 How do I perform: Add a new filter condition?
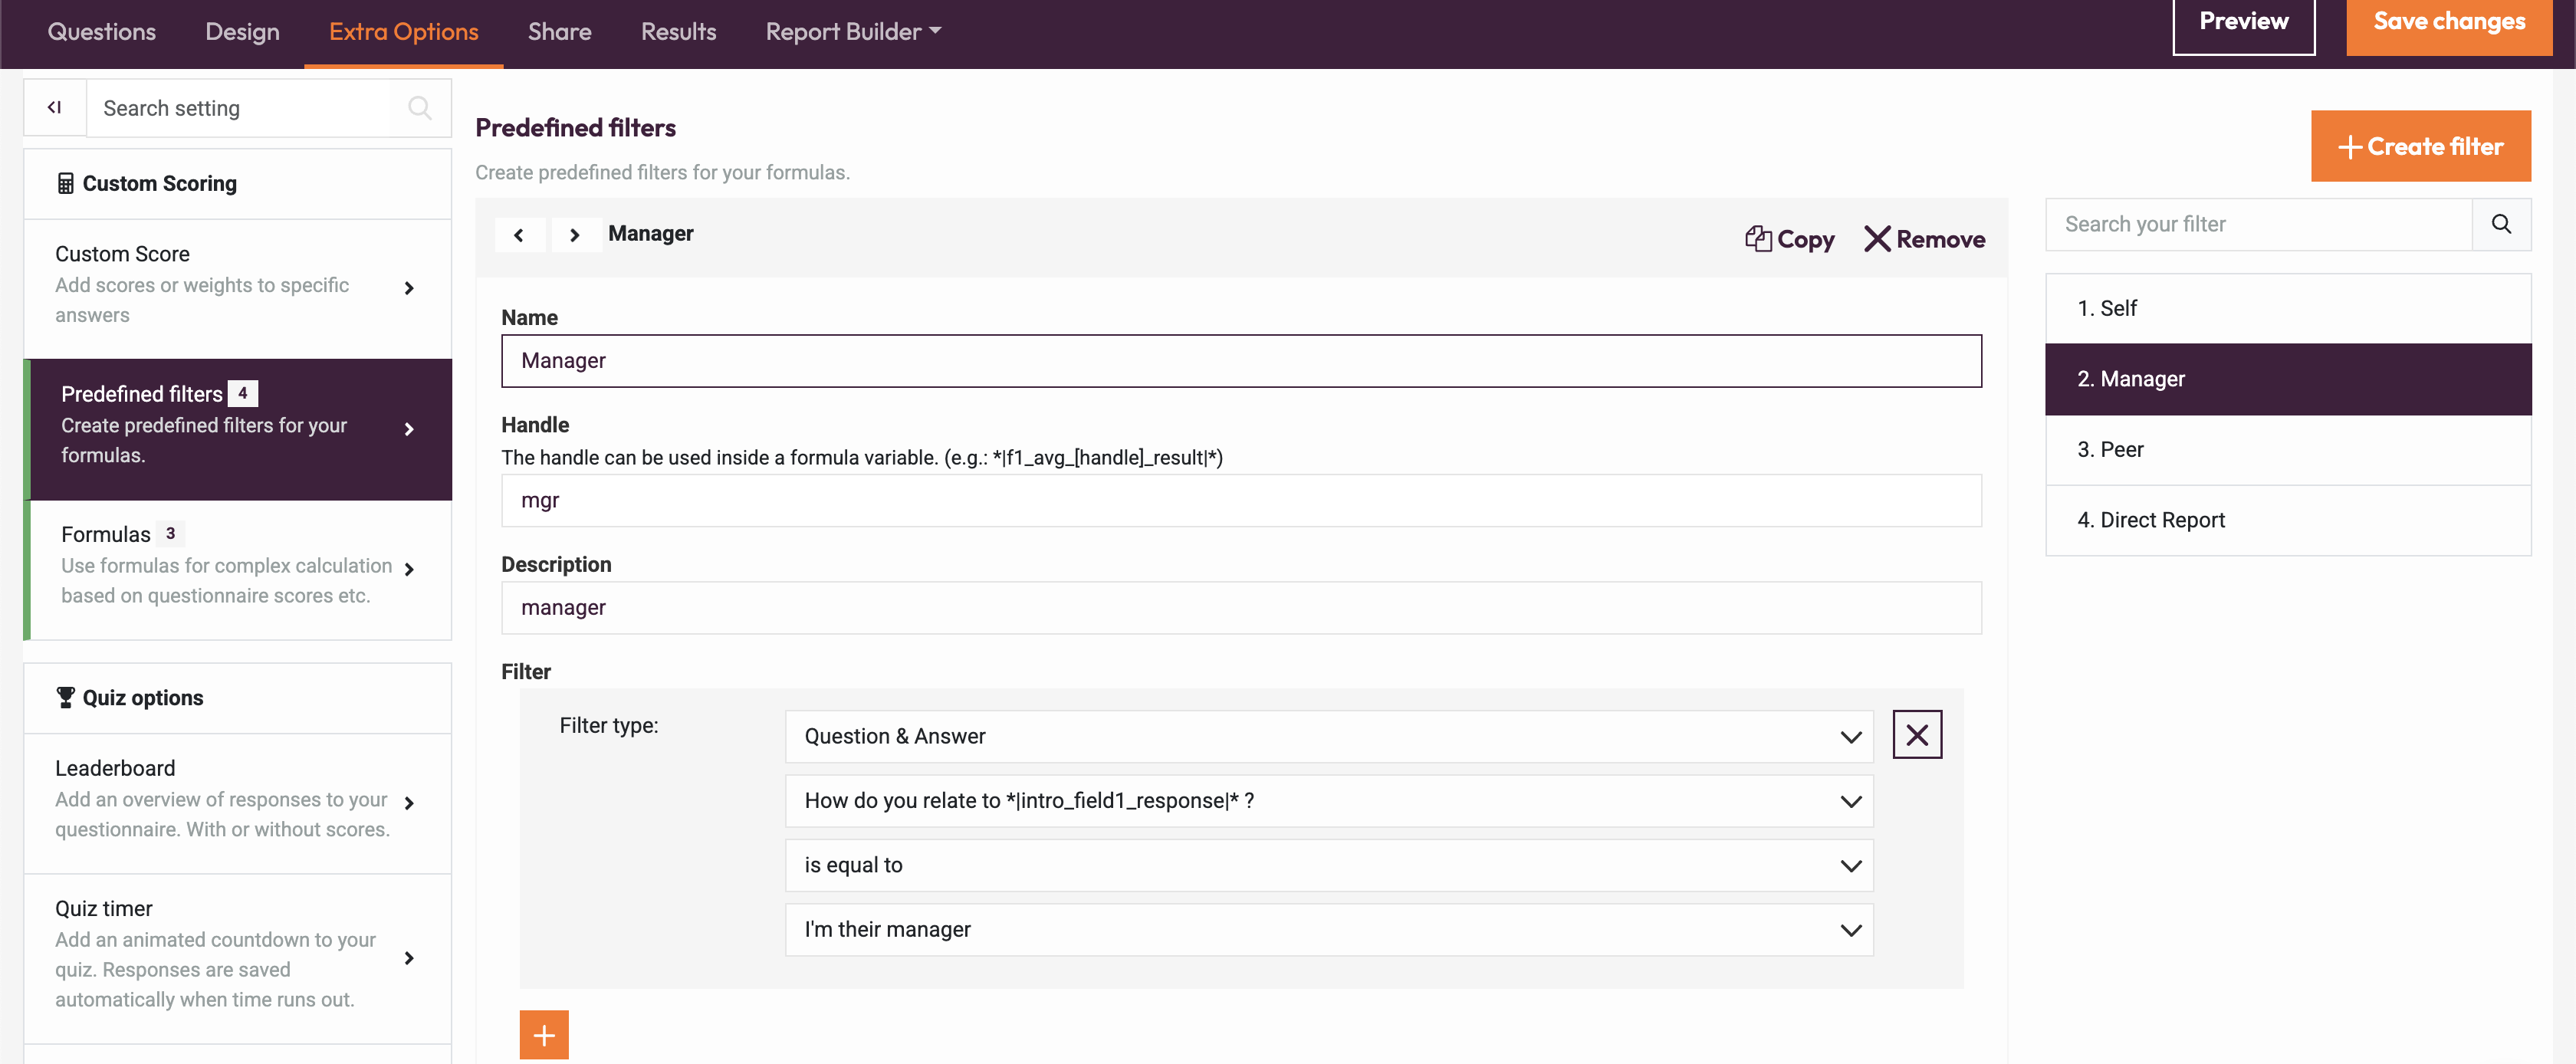click(x=543, y=1034)
